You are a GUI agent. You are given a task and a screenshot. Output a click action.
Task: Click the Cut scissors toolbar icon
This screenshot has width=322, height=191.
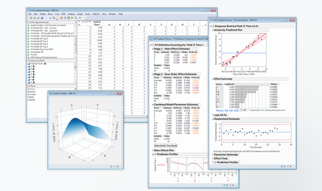click(x=46, y=18)
